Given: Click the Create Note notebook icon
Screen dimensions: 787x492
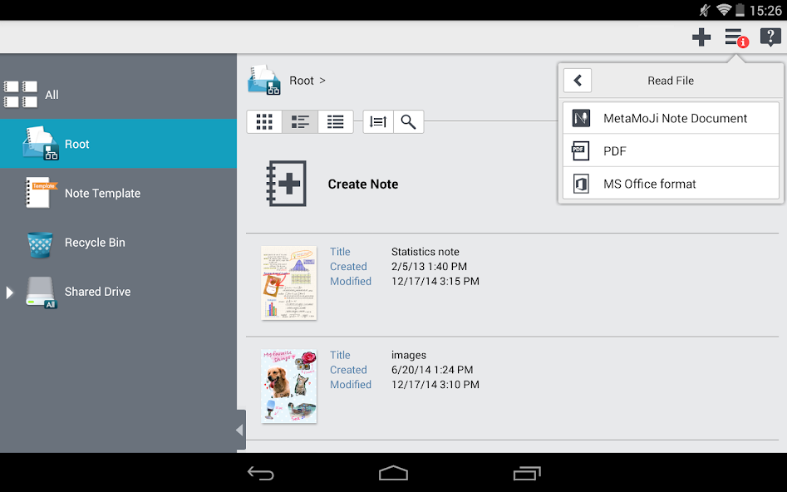Looking at the screenshot, I should coord(286,184).
